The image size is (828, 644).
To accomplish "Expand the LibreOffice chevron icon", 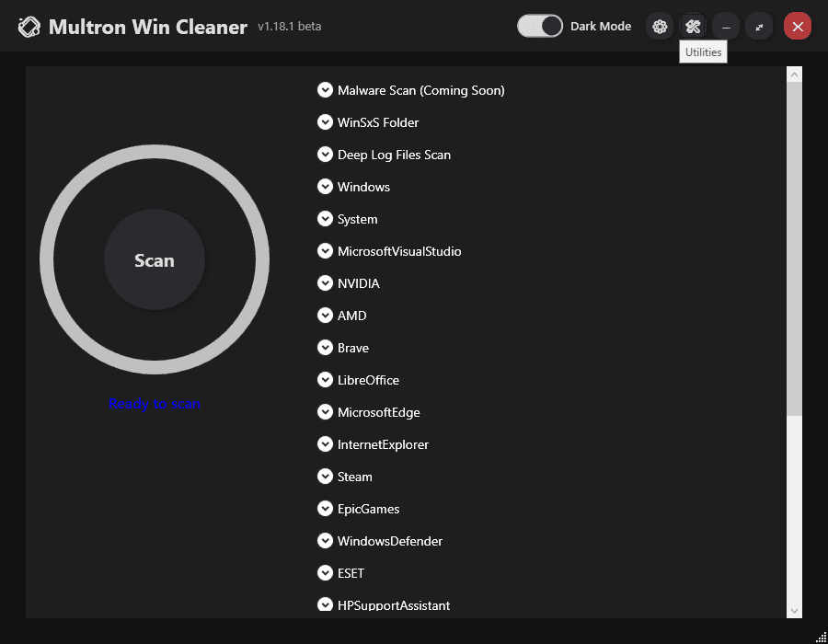I will [x=325, y=380].
